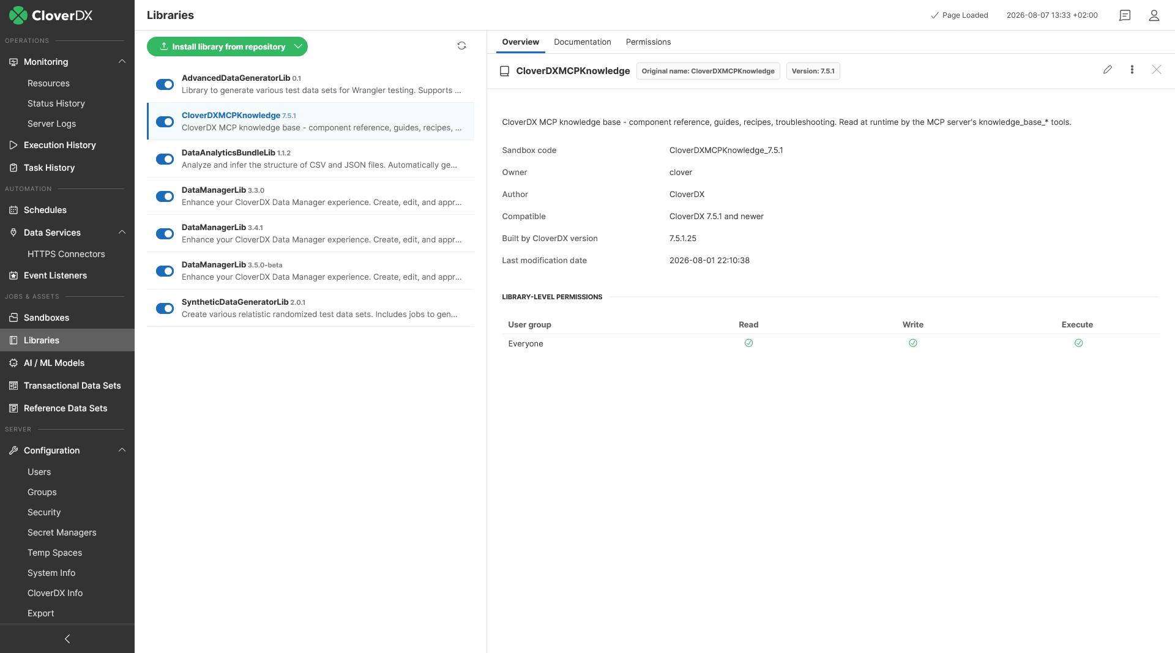Click the Everyone user group row
Viewport: 1175px width, 653px height.
831,343
